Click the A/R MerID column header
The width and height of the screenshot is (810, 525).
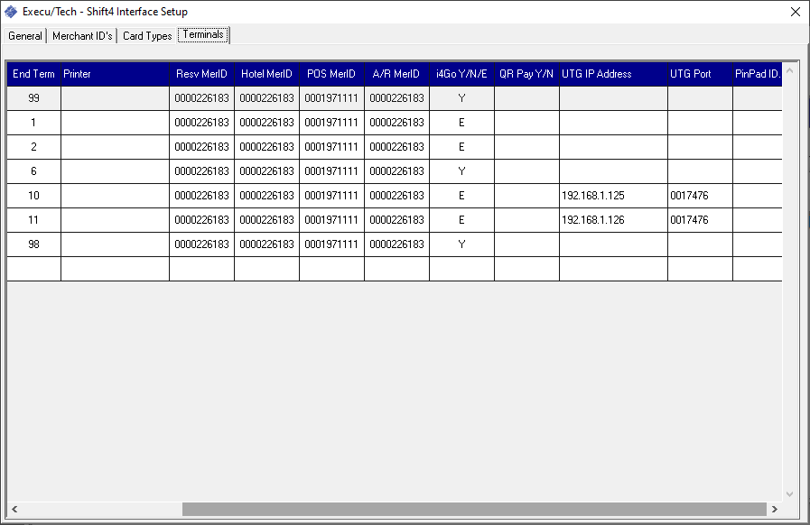click(x=396, y=74)
